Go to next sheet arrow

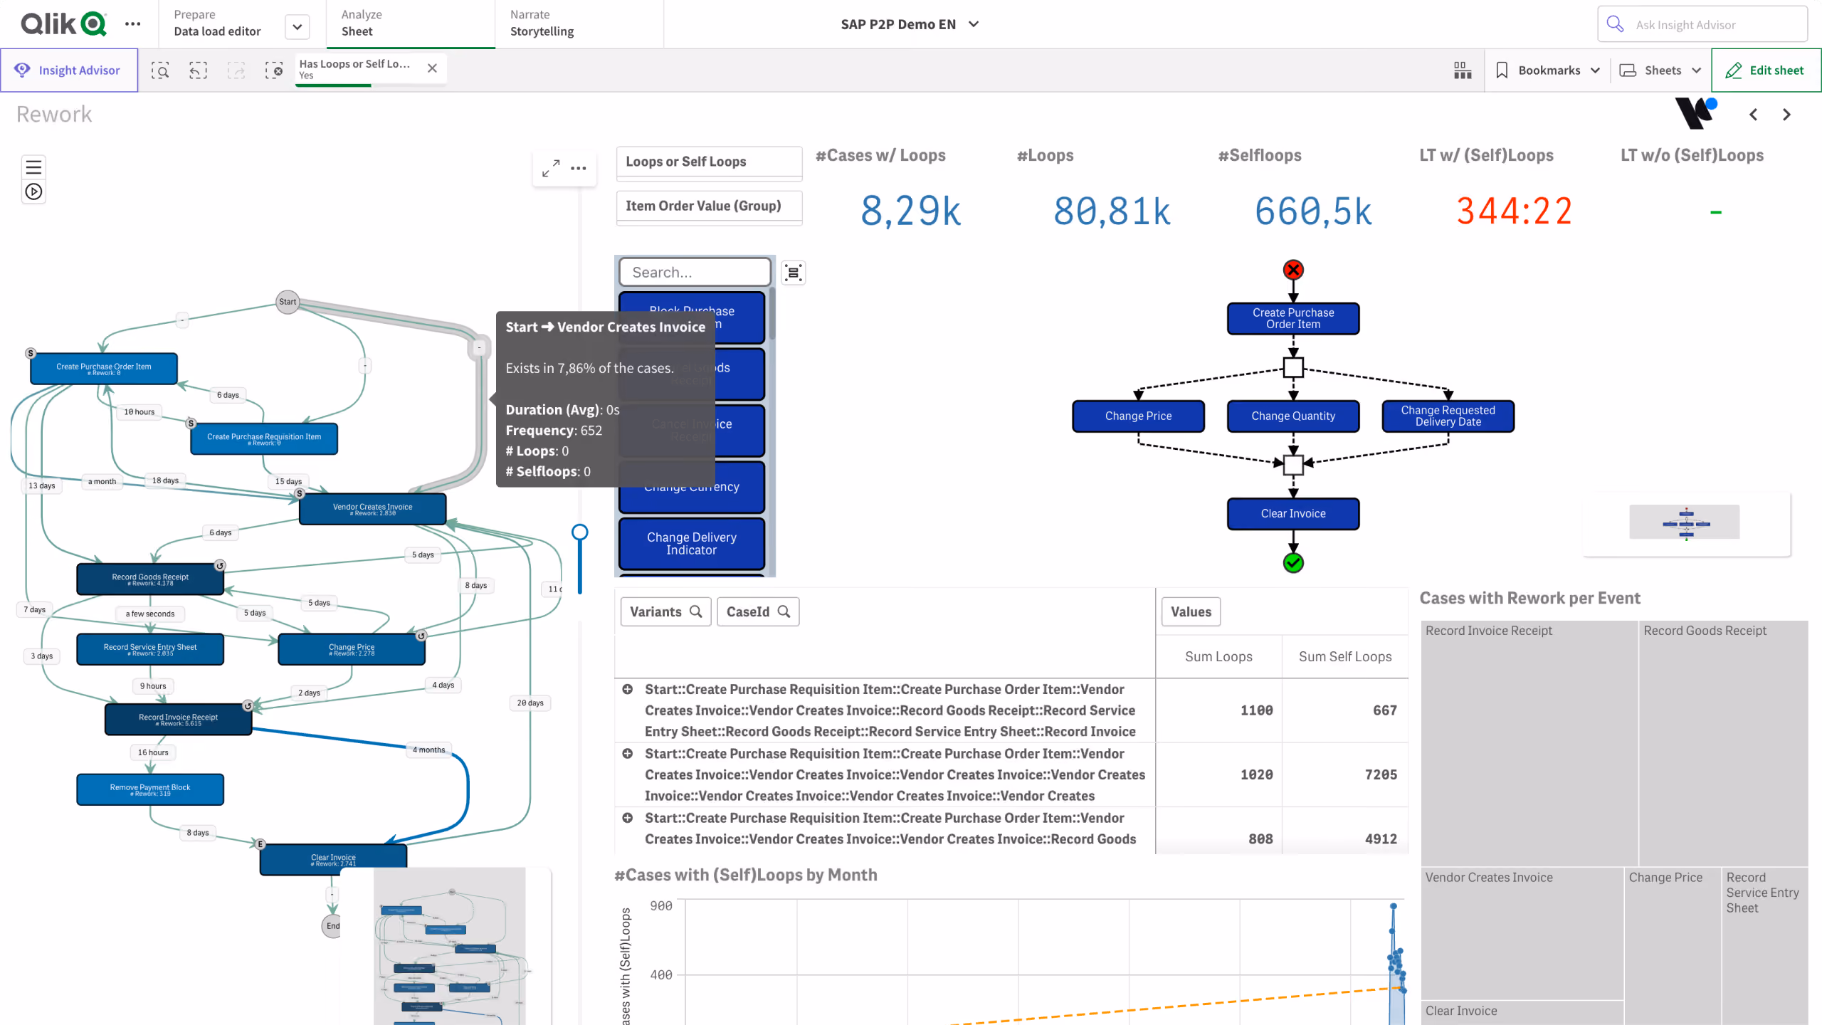point(1786,115)
